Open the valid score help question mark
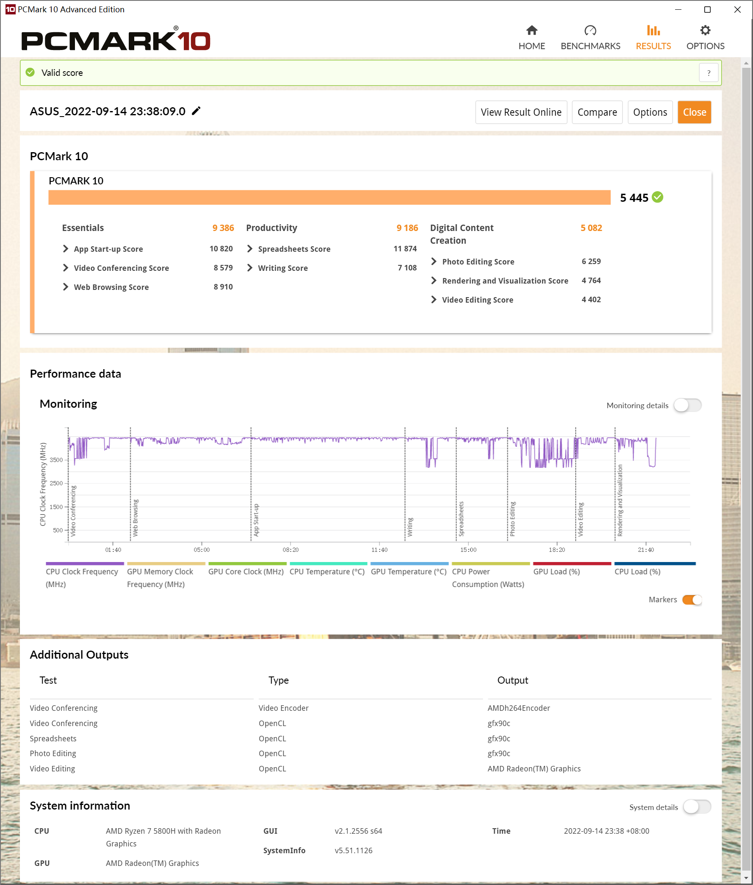 click(x=709, y=73)
